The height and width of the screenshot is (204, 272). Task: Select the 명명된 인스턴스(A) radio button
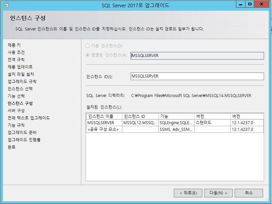88,55
